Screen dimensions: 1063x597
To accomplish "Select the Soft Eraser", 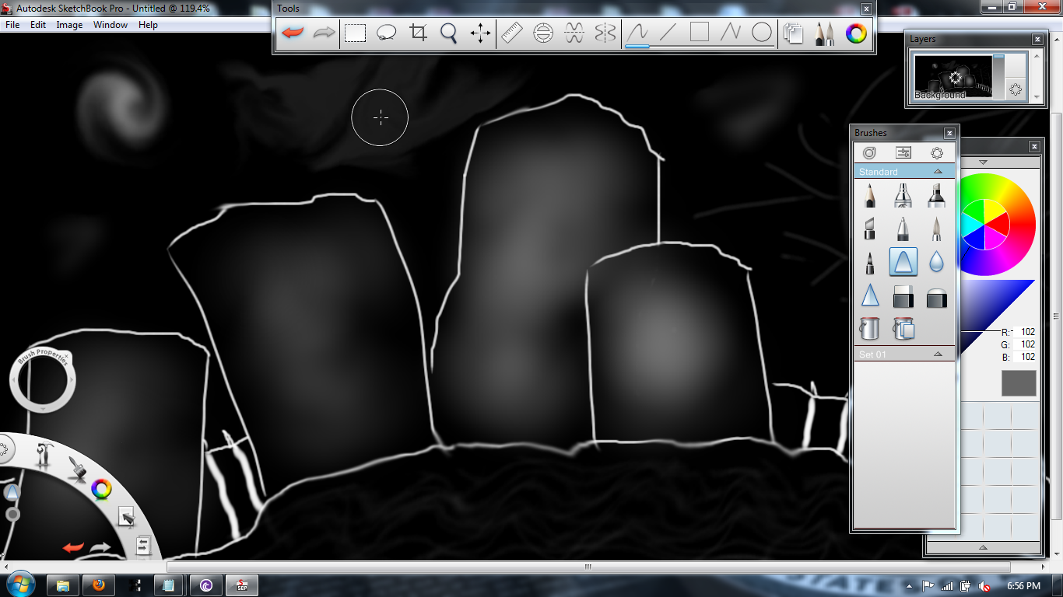I will 936,296.
